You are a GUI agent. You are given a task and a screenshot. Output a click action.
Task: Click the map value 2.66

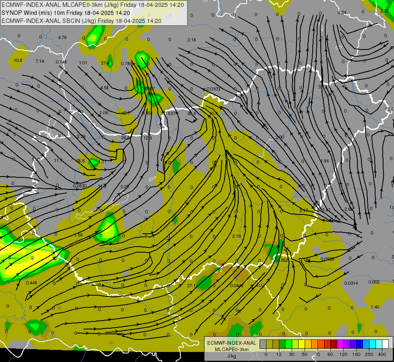tap(349, 209)
